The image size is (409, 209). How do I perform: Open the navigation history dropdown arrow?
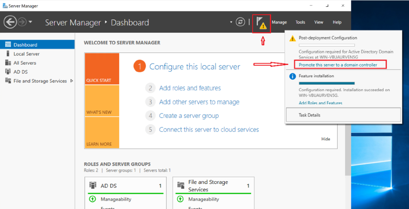coord(30,22)
